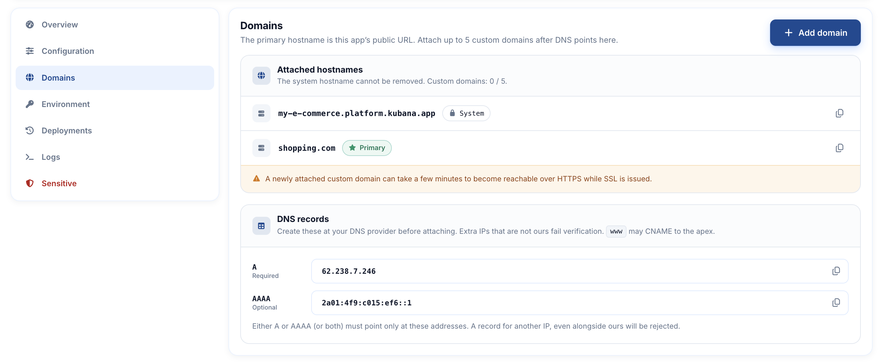Open the Overview sidebar item

point(115,25)
